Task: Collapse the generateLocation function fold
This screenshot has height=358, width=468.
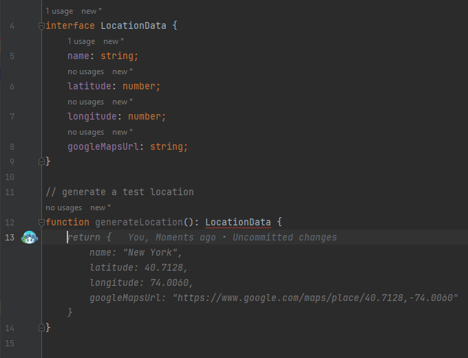Action: click(x=41, y=223)
